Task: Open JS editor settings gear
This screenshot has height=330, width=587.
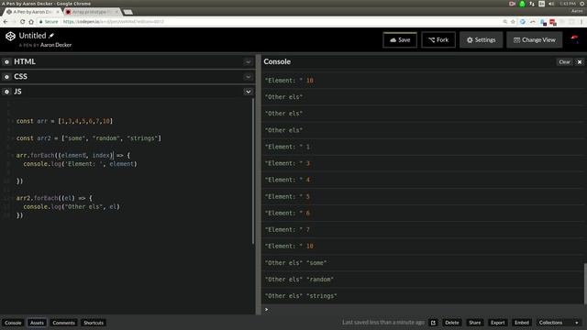Action: tap(6, 92)
